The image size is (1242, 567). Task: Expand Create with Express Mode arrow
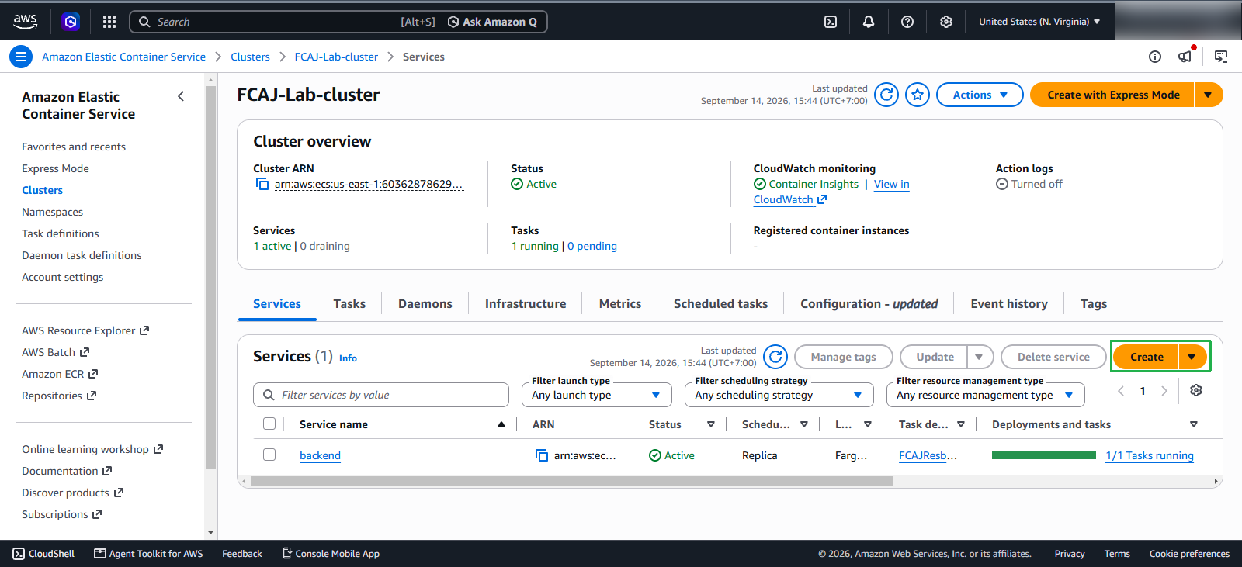tap(1209, 95)
